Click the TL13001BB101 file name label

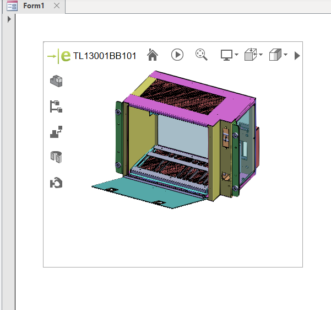pos(105,56)
